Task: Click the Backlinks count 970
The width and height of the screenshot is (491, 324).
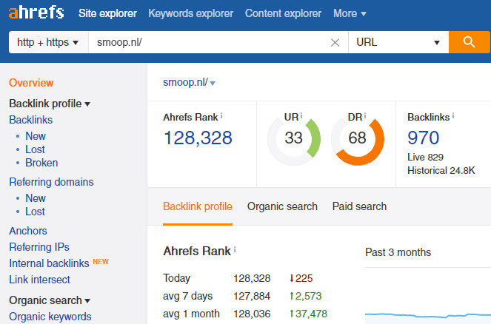Action: (x=424, y=138)
